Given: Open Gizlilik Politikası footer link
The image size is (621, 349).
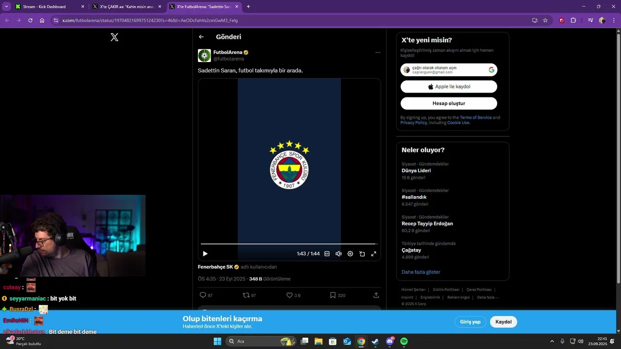Looking at the screenshot, I should click(x=446, y=289).
